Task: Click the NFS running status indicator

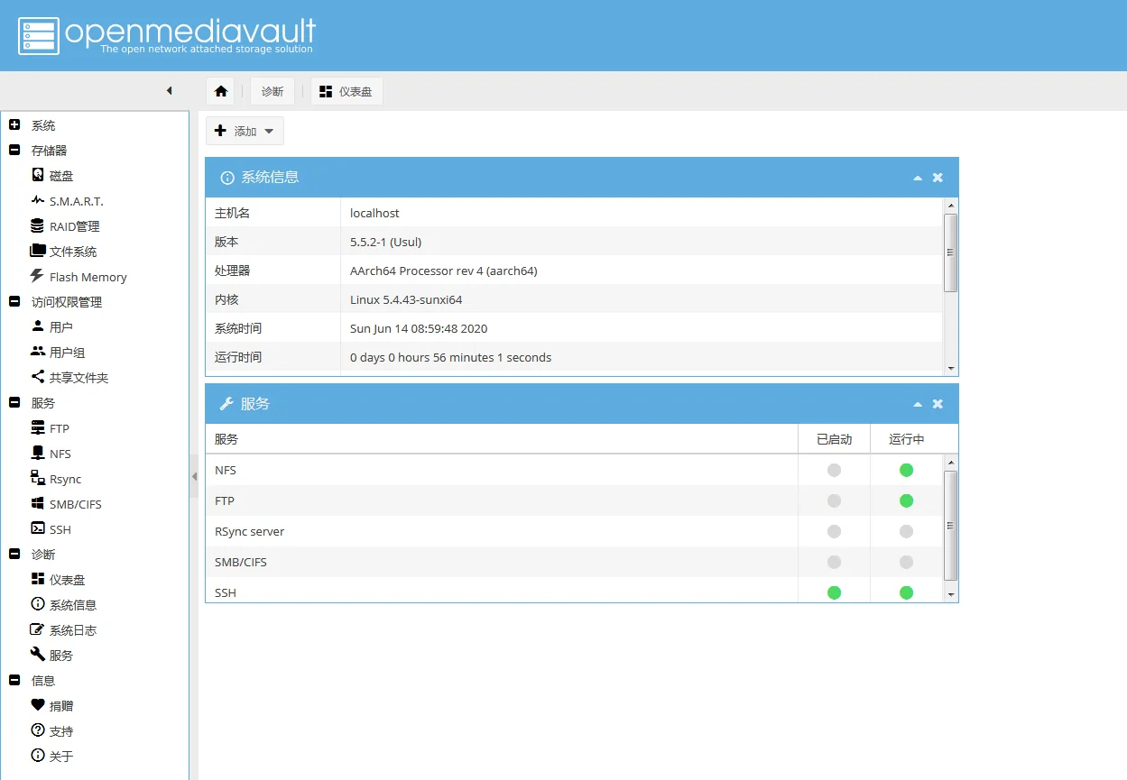Action: tap(906, 470)
